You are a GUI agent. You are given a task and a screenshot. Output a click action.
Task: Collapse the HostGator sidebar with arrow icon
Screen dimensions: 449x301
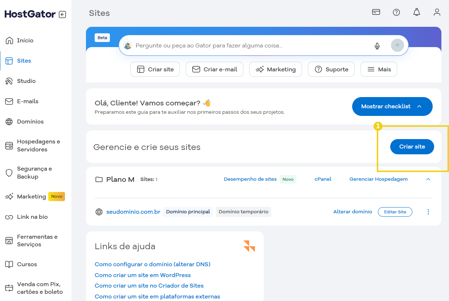[62, 14]
